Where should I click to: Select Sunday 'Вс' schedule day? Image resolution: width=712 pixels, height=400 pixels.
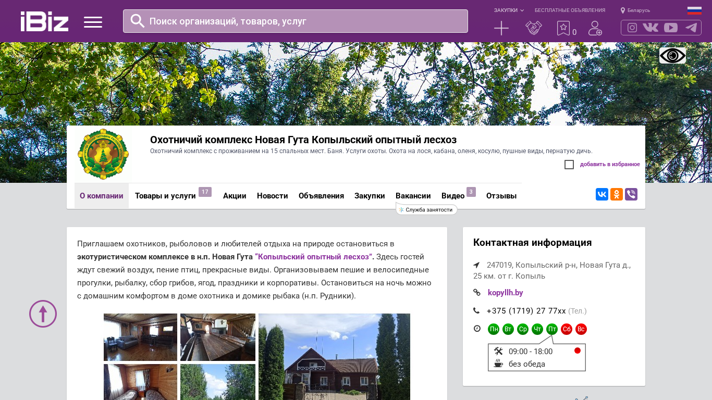point(581,329)
